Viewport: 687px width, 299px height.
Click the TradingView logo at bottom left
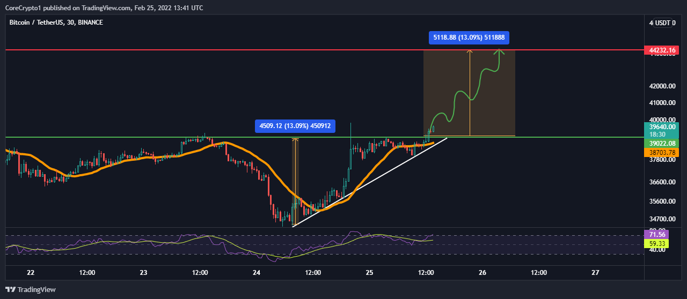pos(30,289)
